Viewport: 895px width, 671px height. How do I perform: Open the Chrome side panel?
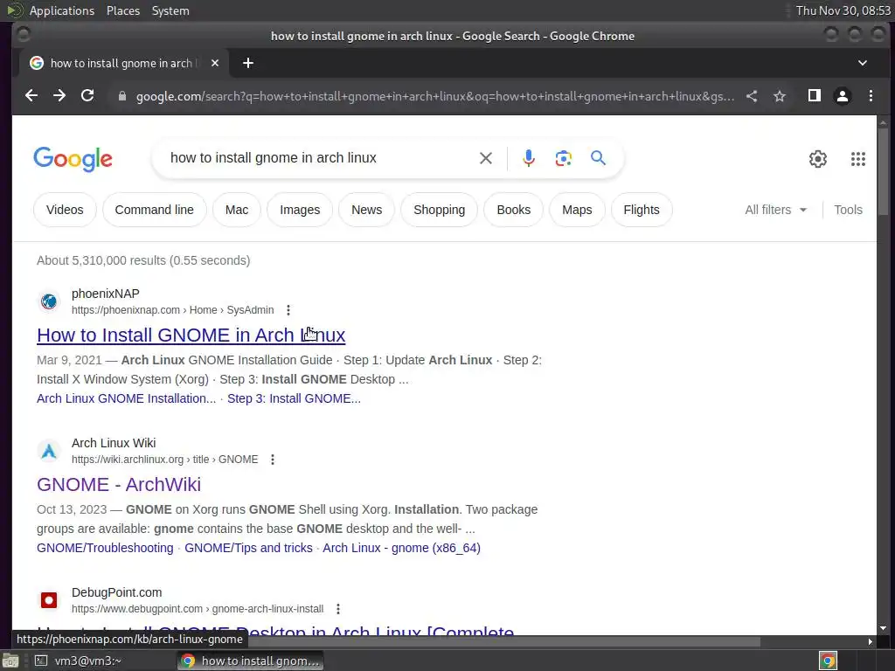click(x=815, y=96)
